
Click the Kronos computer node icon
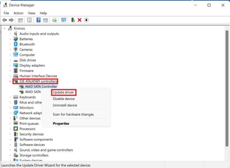click(x=10, y=28)
